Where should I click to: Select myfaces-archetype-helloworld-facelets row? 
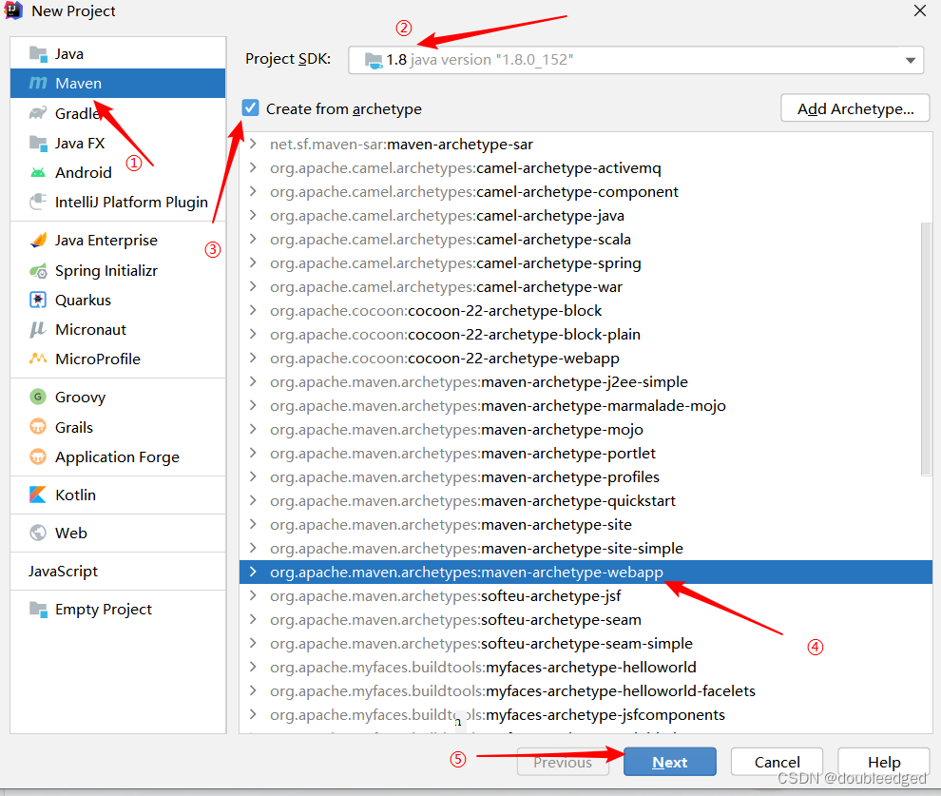point(586,691)
